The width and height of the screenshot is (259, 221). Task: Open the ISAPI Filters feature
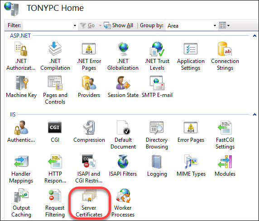point(123,166)
